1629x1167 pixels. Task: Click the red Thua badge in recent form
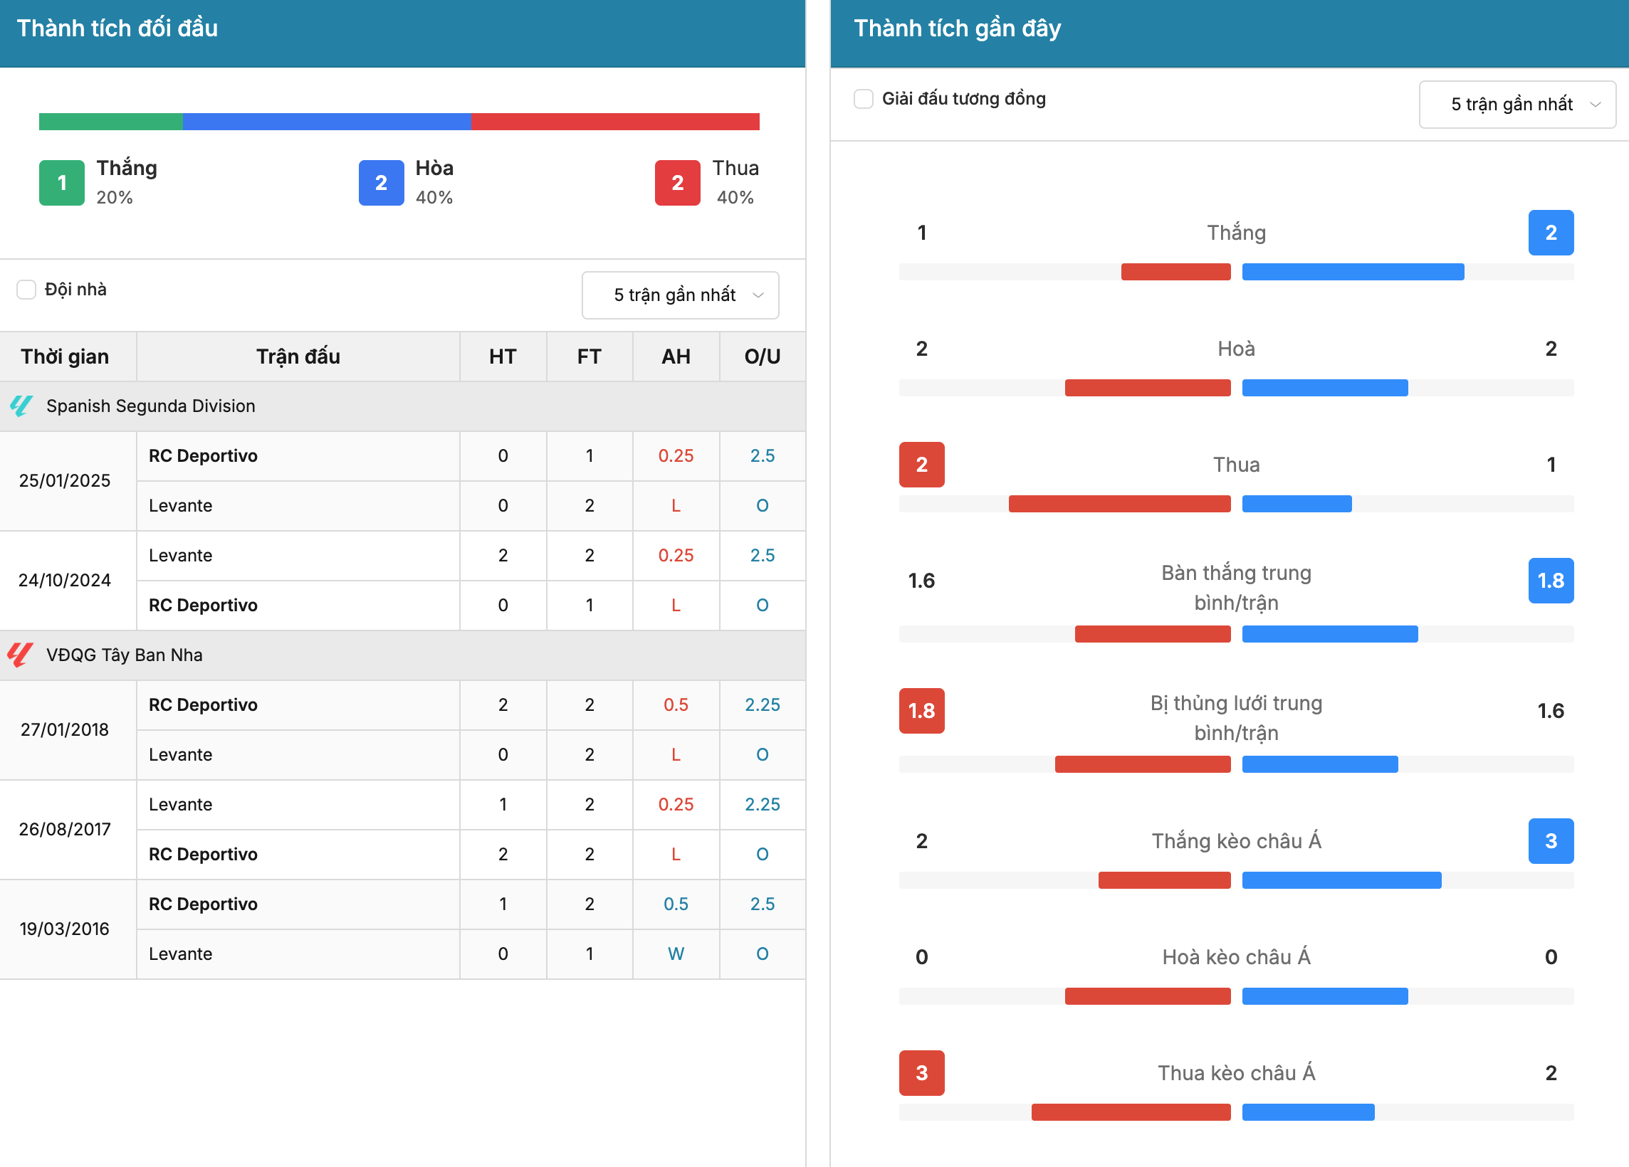921,465
